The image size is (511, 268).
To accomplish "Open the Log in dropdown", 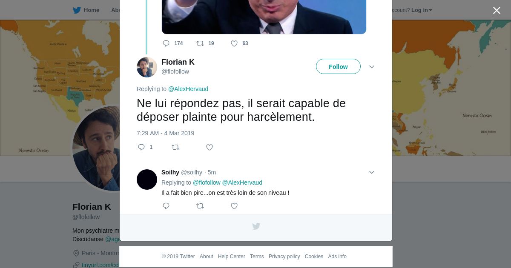I will (x=422, y=10).
